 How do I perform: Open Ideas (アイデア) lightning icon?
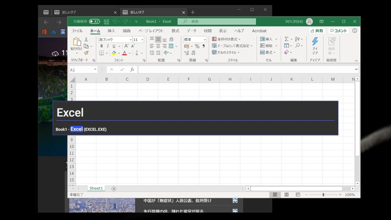pyautogui.click(x=315, y=41)
